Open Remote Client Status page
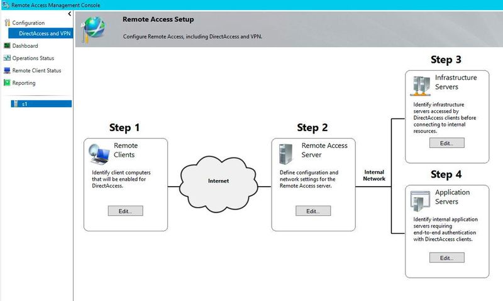This screenshot has width=503, height=301. [36, 70]
